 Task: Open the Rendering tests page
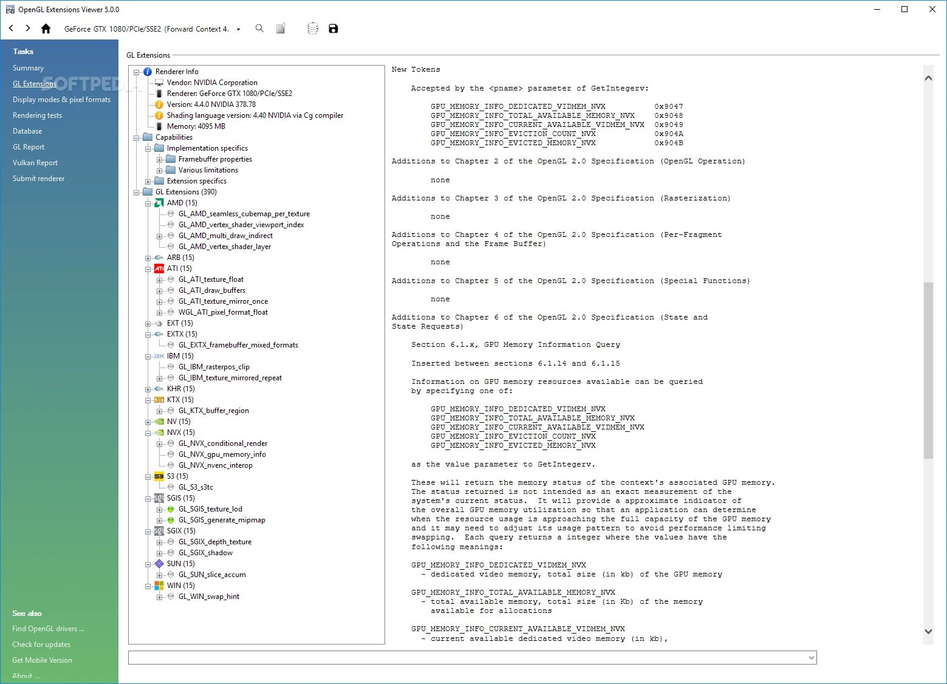point(37,115)
